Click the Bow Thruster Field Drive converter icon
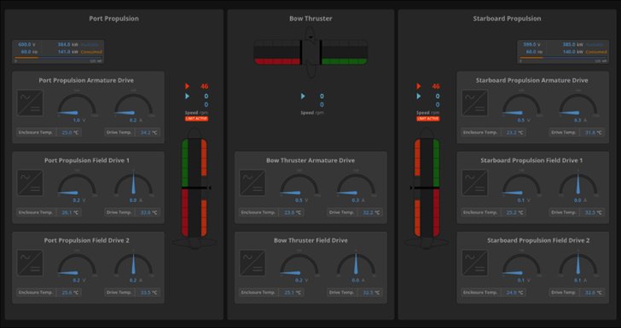The width and height of the screenshot is (621, 328). pos(252,262)
